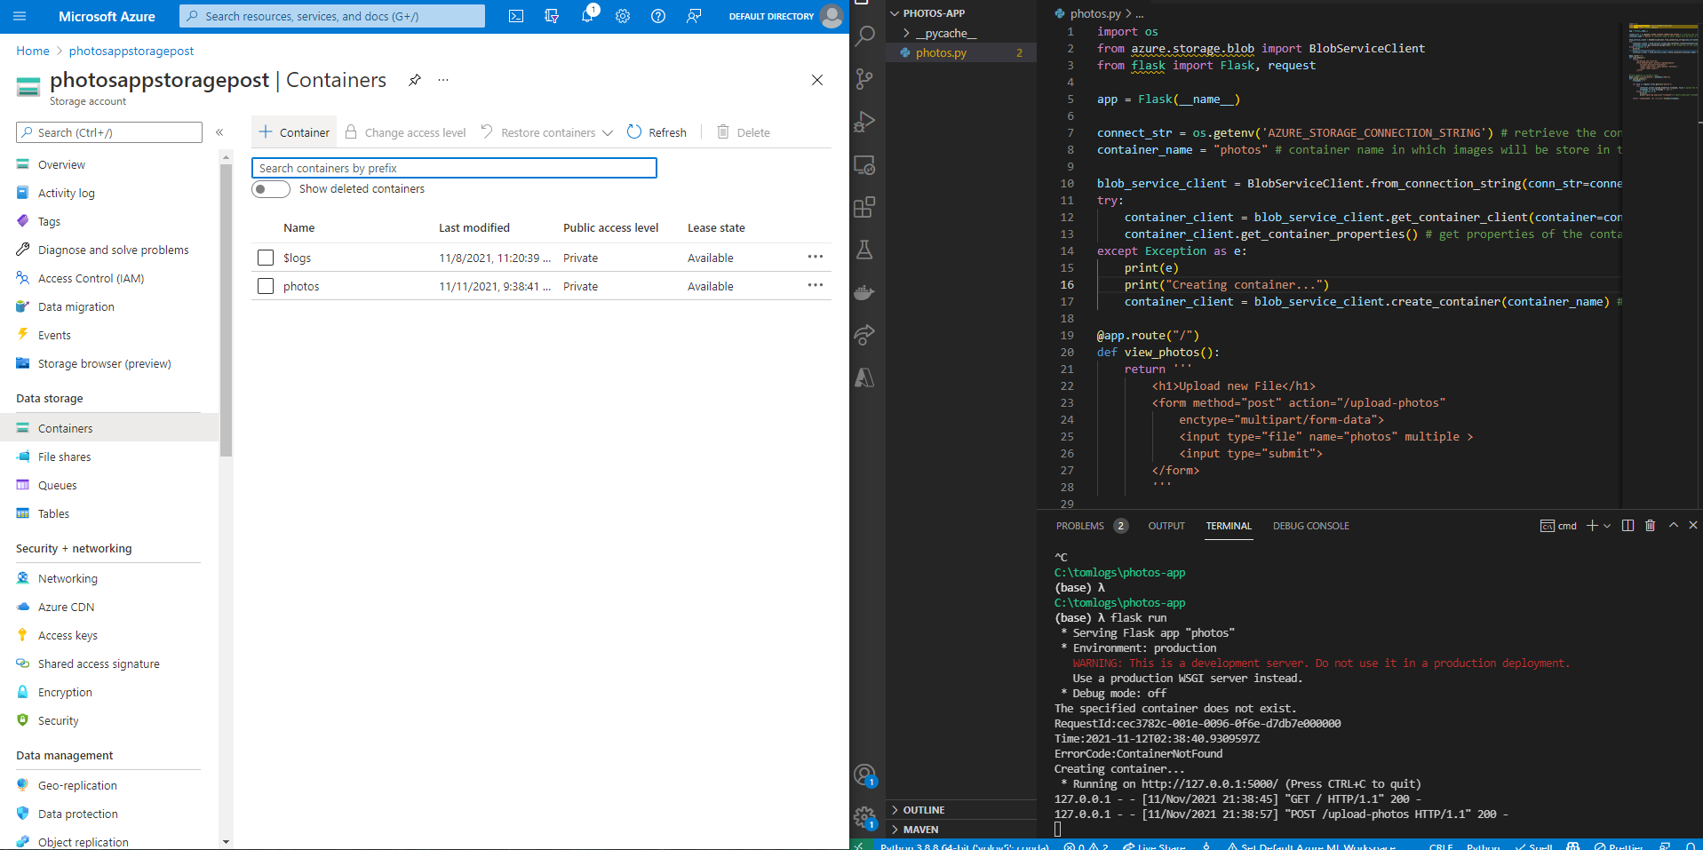This screenshot has height=850, width=1703.
Task: Open Azure view in VS Code activity bar
Action: point(864,377)
